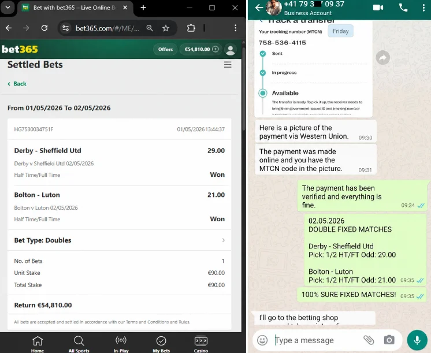Reload the bet365 page

[44, 28]
